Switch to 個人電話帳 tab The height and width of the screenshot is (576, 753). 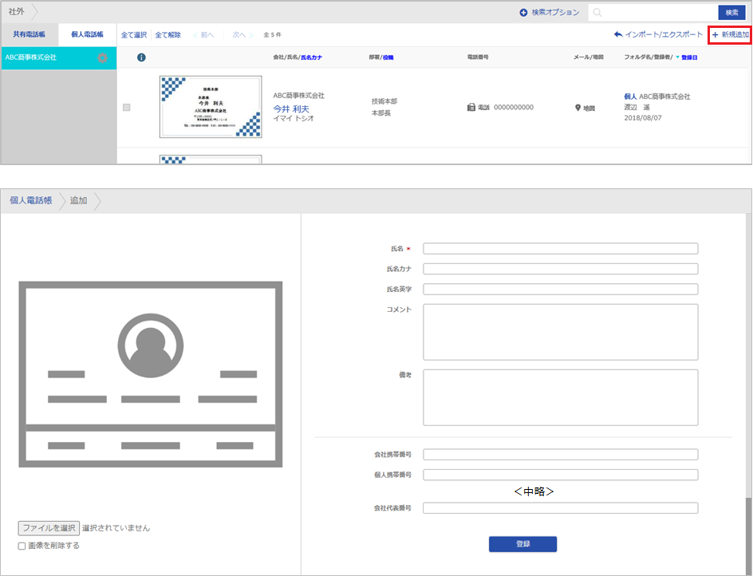87,34
